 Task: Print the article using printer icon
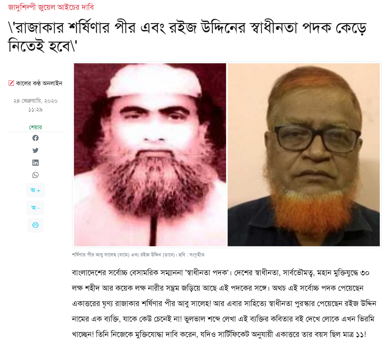[36, 225]
